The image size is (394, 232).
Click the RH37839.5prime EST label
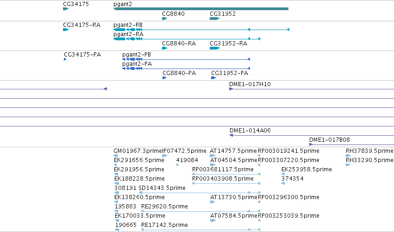pos(369,151)
